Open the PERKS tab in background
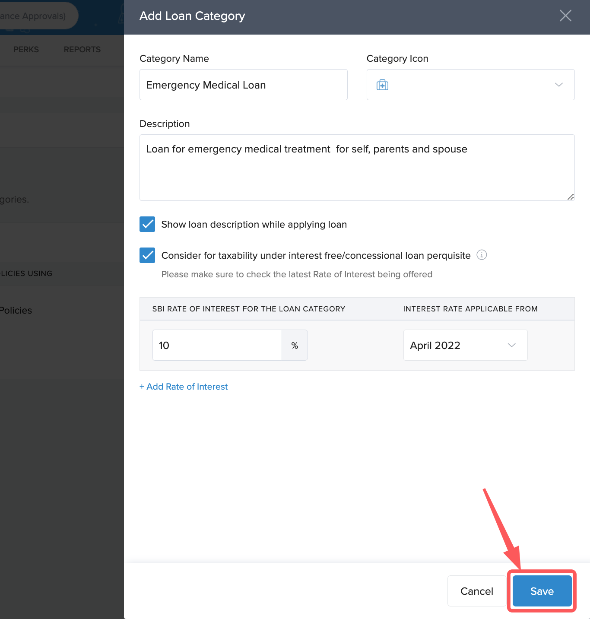The image size is (590, 619). pos(26,50)
